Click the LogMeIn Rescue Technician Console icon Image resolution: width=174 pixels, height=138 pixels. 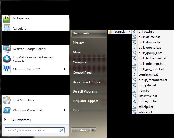point(7,59)
